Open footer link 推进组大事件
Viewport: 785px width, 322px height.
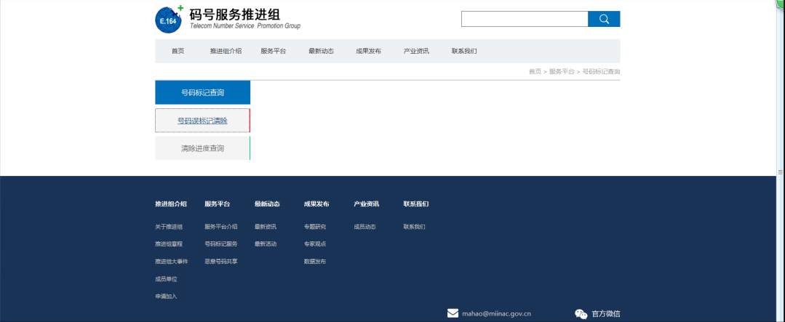[x=172, y=262]
